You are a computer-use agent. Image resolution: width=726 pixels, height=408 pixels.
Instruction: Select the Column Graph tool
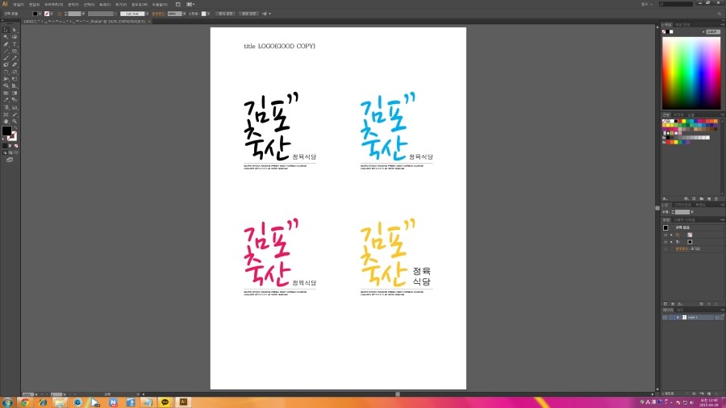pyautogui.click(x=15, y=107)
